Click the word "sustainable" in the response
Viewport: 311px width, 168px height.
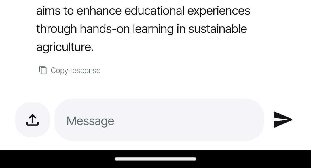tap(217, 29)
